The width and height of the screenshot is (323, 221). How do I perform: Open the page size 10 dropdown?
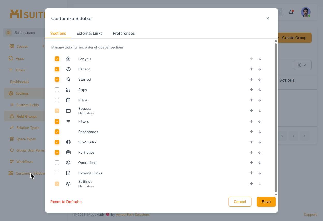pyautogui.click(x=302, y=65)
